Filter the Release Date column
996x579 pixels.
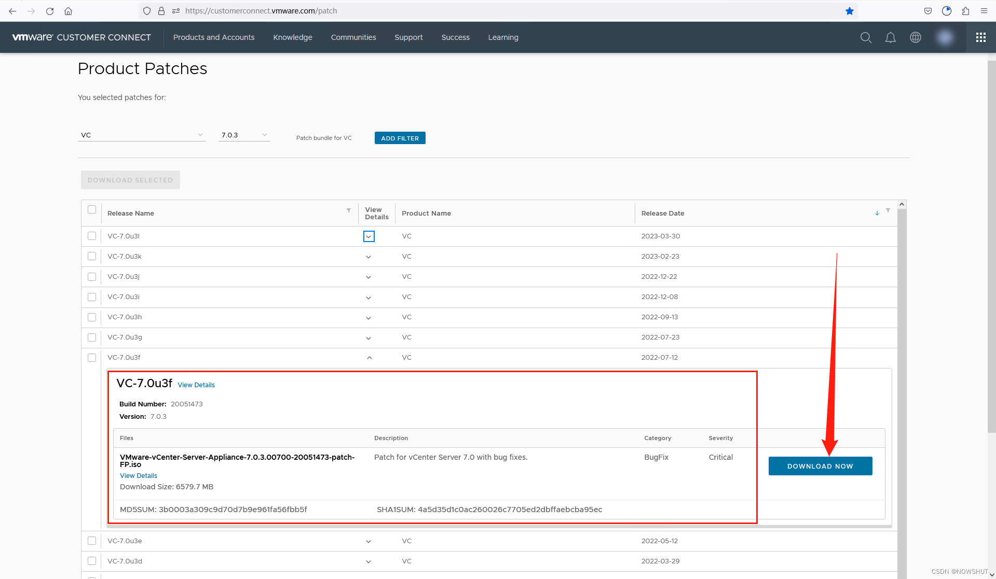point(888,210)
